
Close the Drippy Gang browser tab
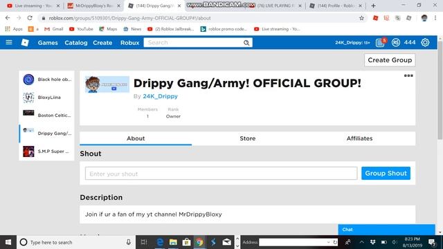[179, 6]
